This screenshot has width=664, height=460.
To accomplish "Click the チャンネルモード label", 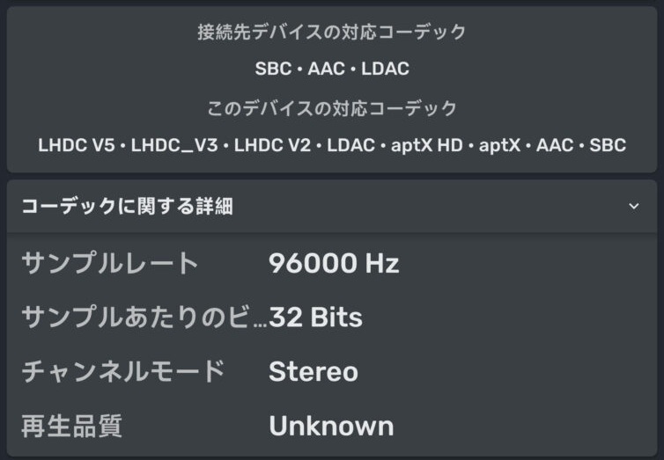I will [123, 371].
